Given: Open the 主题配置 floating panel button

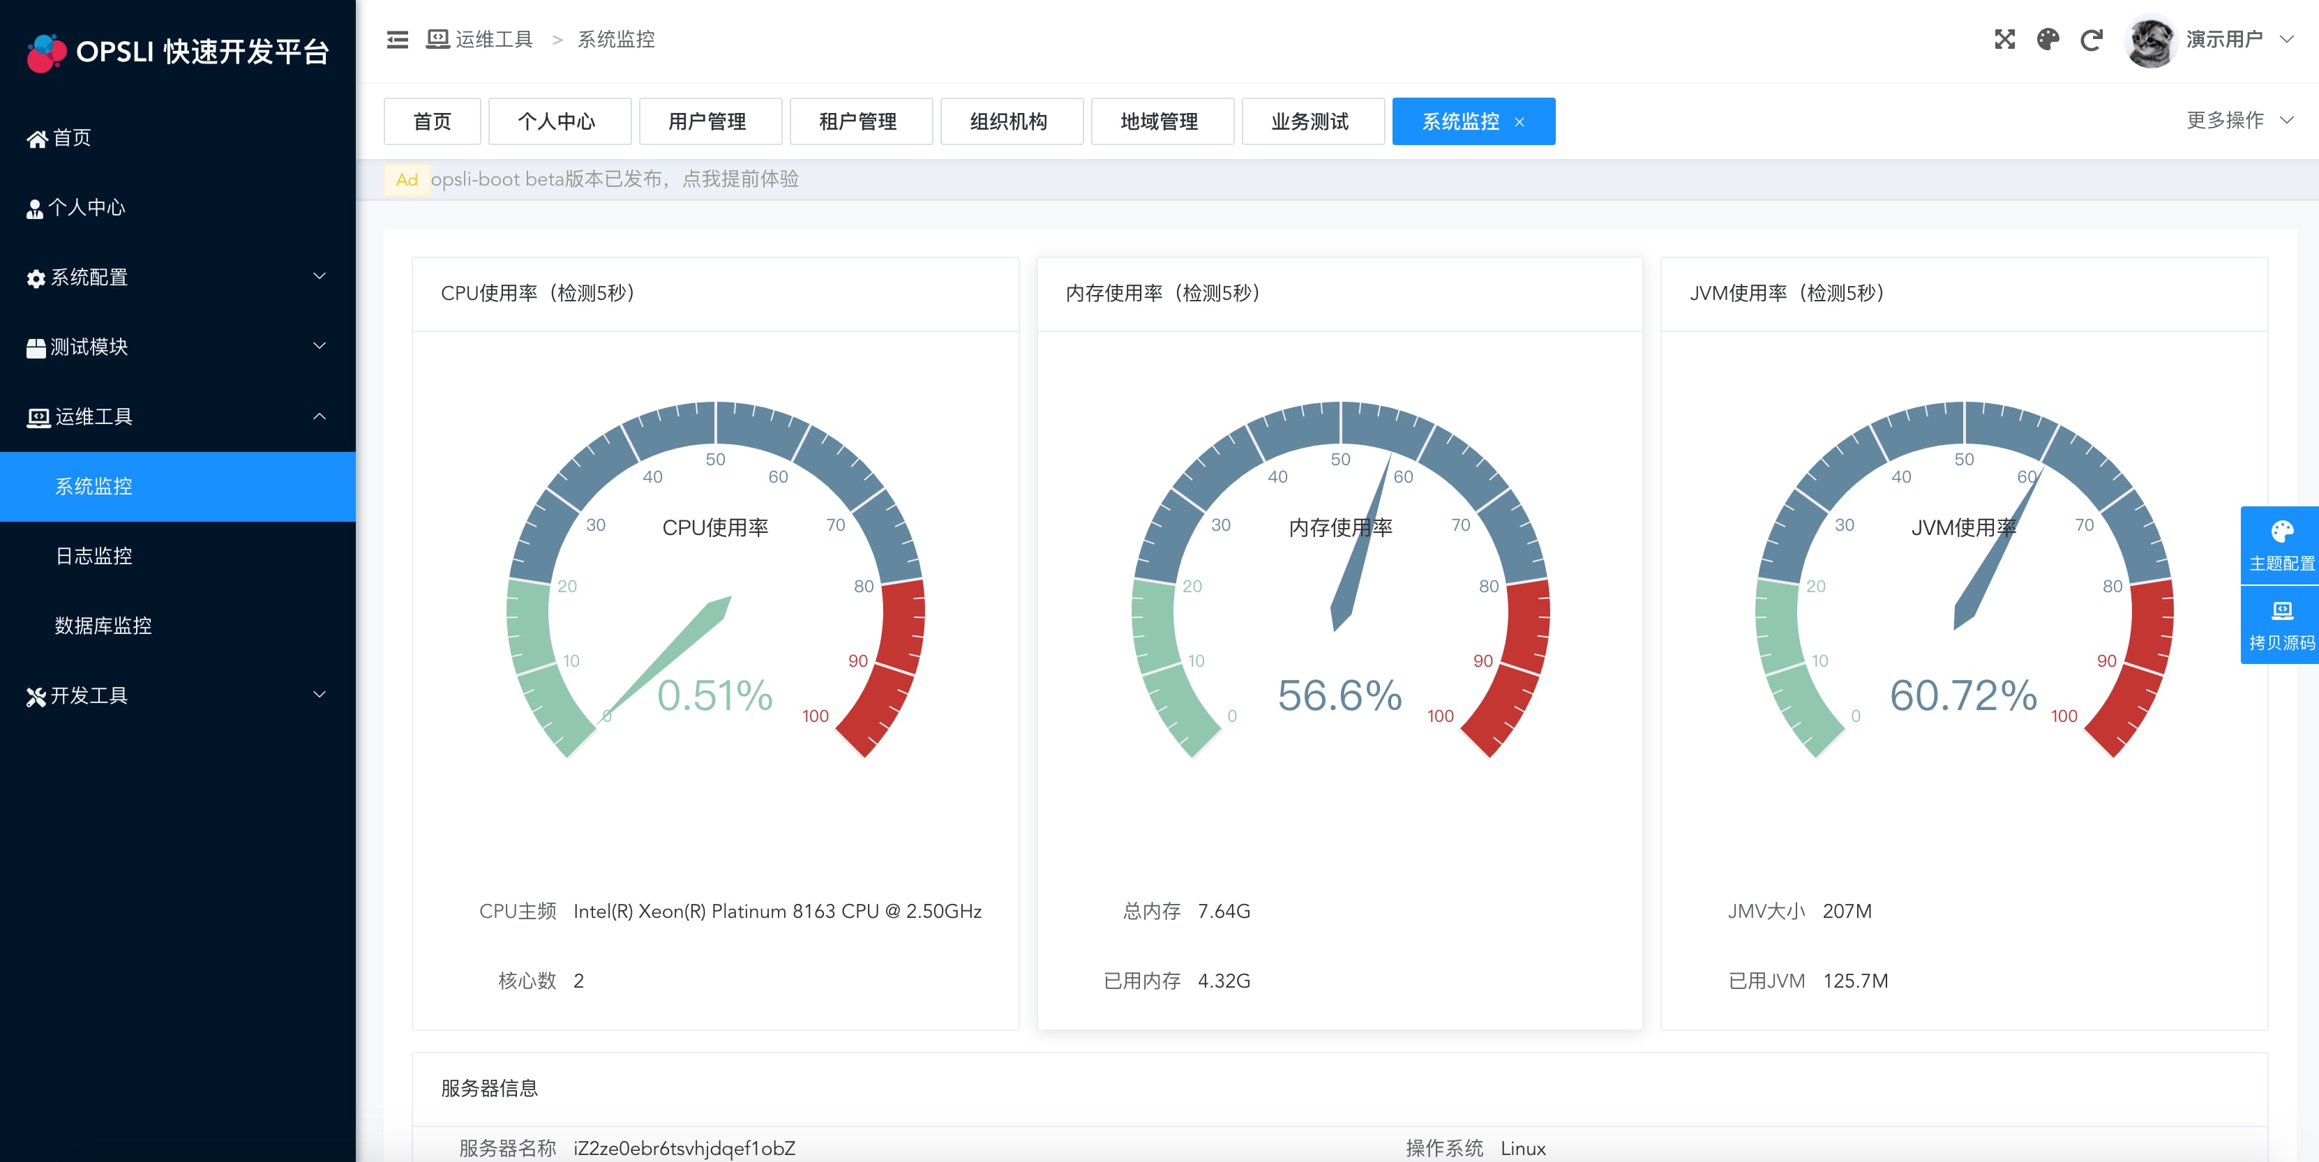Looking at the screenshot, I should 2281,545.
